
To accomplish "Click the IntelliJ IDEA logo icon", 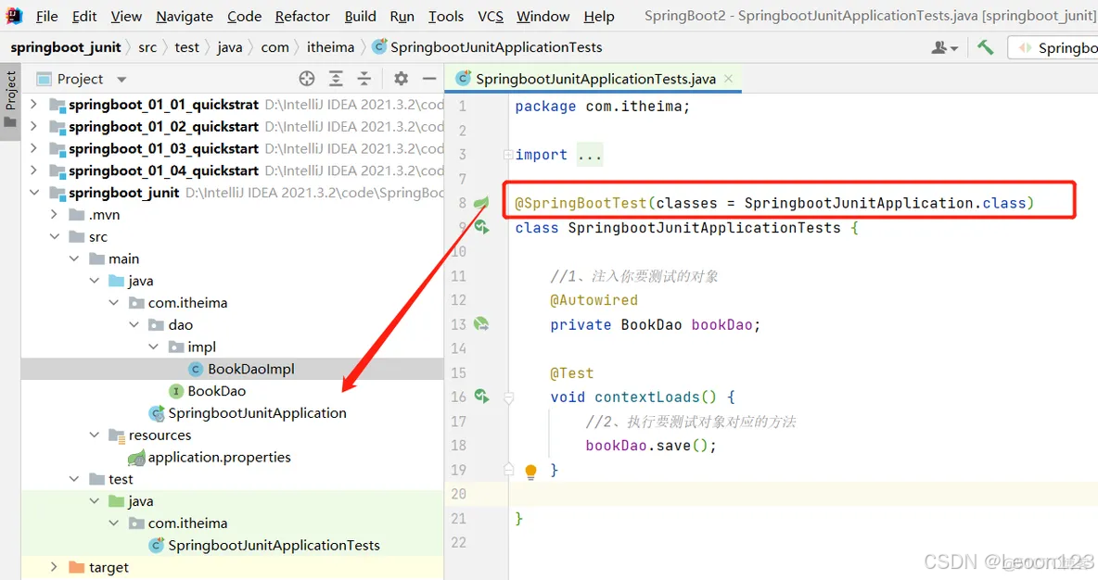I will 14,16.
